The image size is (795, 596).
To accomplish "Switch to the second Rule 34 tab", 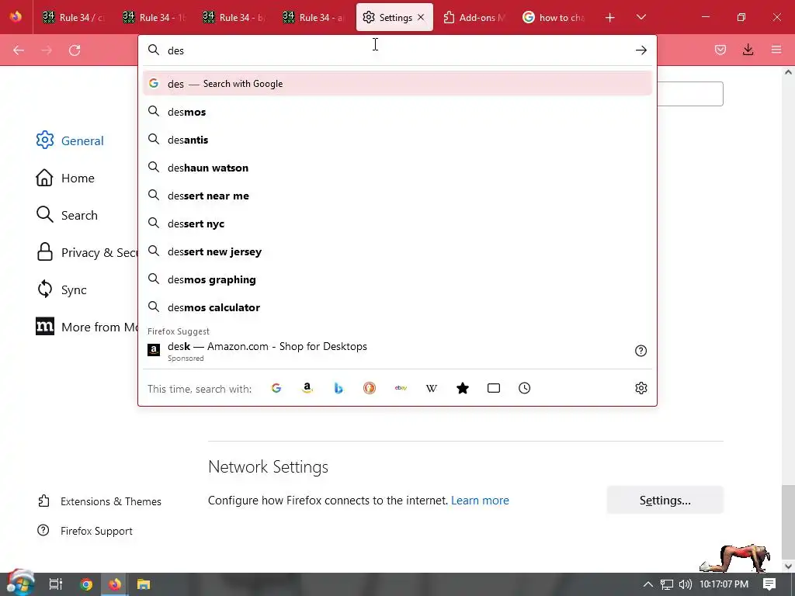I will [x=154, y=17].
